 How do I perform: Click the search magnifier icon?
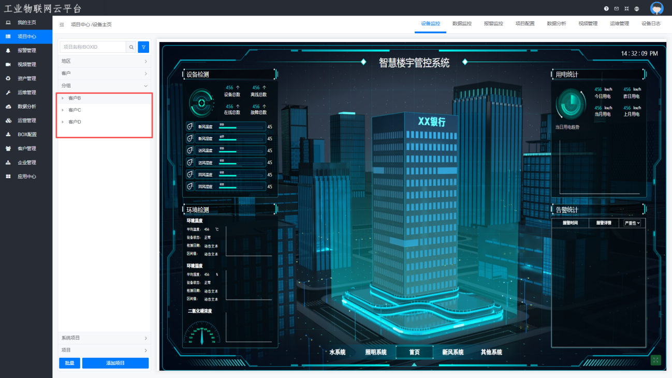point(132,47)
